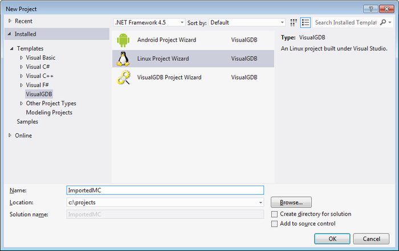Expand the Visual C# node arrow
This screenshot has width=399, height=251.
tap(22, 67)
